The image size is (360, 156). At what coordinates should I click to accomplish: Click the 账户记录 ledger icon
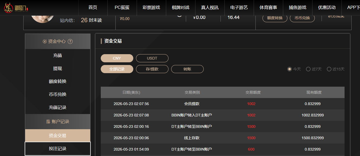pos(48,122)
